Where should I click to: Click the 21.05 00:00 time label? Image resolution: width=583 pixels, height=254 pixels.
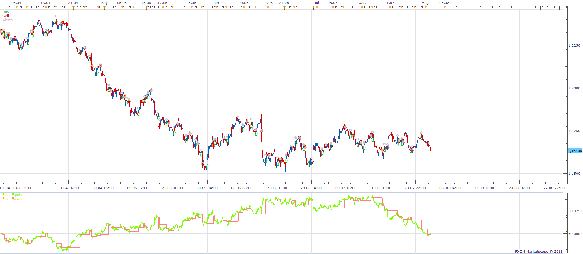pyautogui.click(x=172, y=188)
